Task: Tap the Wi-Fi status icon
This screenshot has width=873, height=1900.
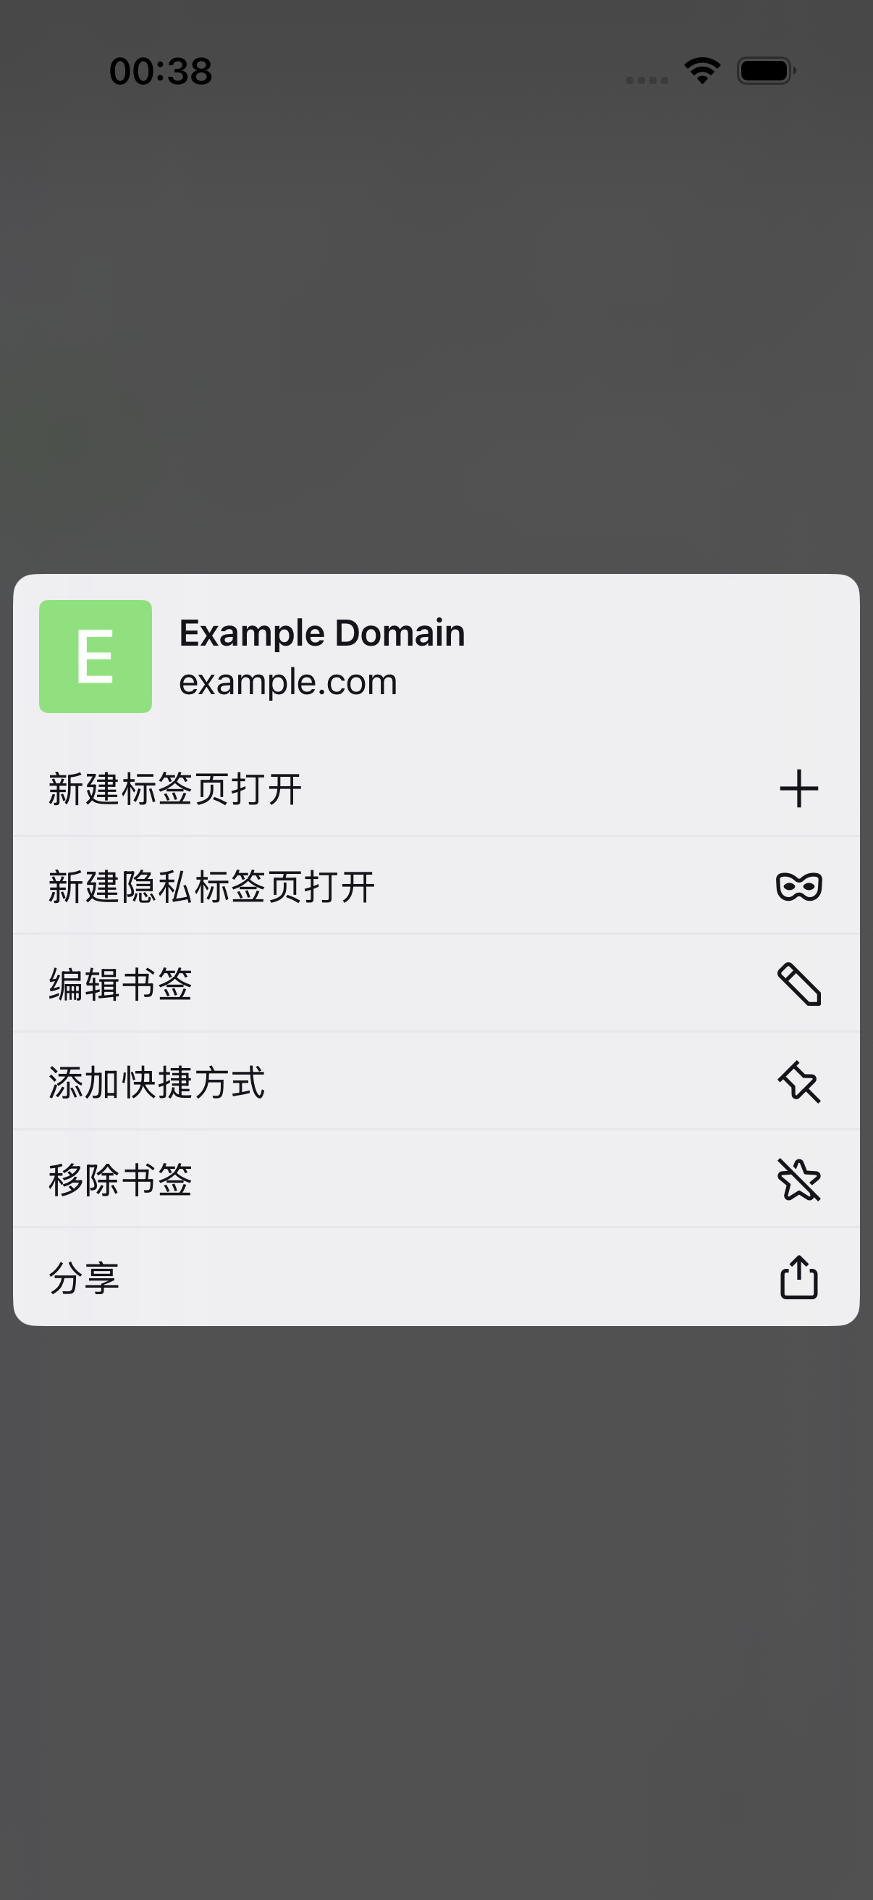Action: (702, 71)
